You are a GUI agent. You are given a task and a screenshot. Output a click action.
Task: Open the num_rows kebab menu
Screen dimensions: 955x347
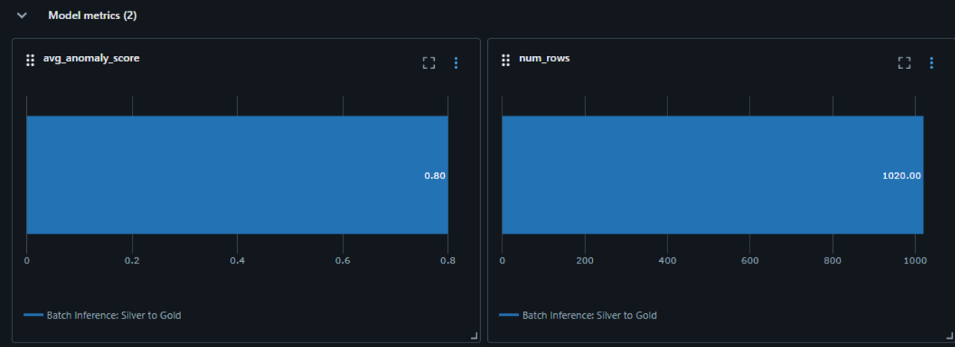[x=931, y=63]
